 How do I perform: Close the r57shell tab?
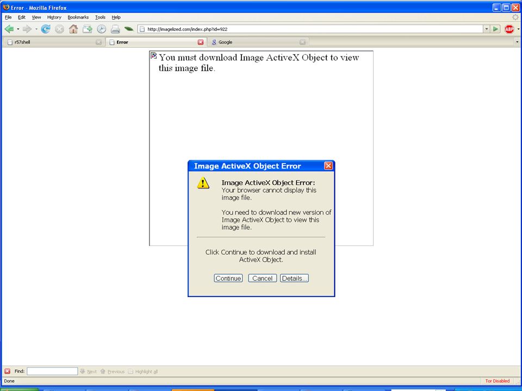pos(98,42)
